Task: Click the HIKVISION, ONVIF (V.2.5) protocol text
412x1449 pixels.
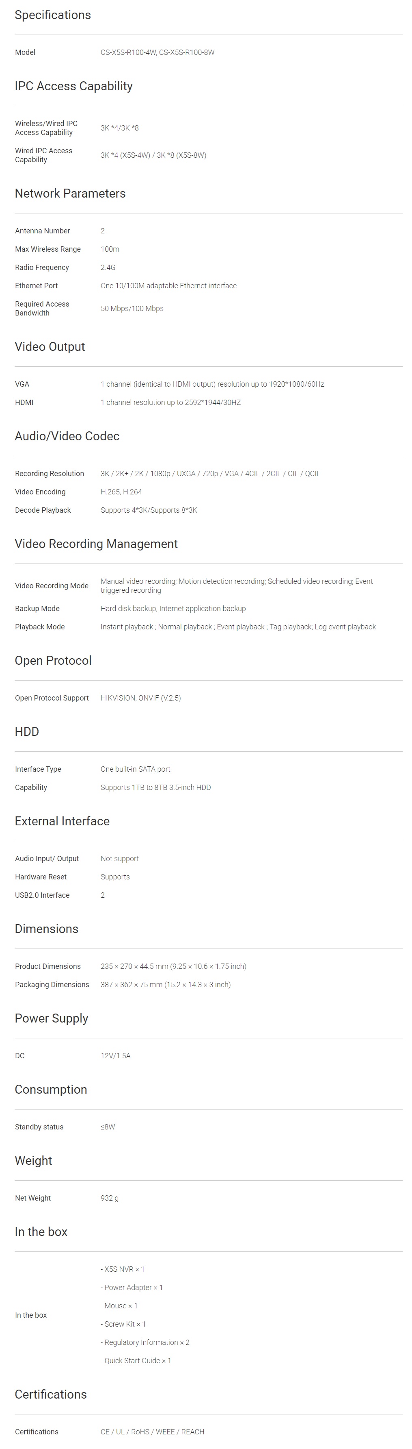Action: click(x=140, y=698)
